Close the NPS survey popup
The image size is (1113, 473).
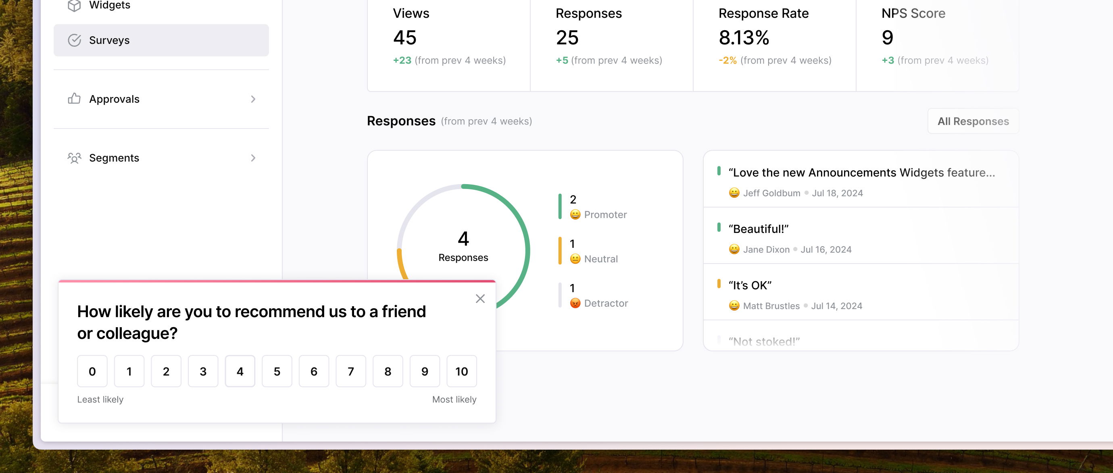point(480,299)
